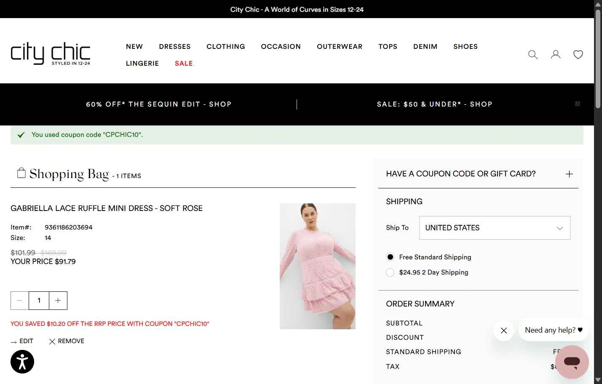Click the TAX label in order summary
The image size is (602, 384).
point(393,367)
